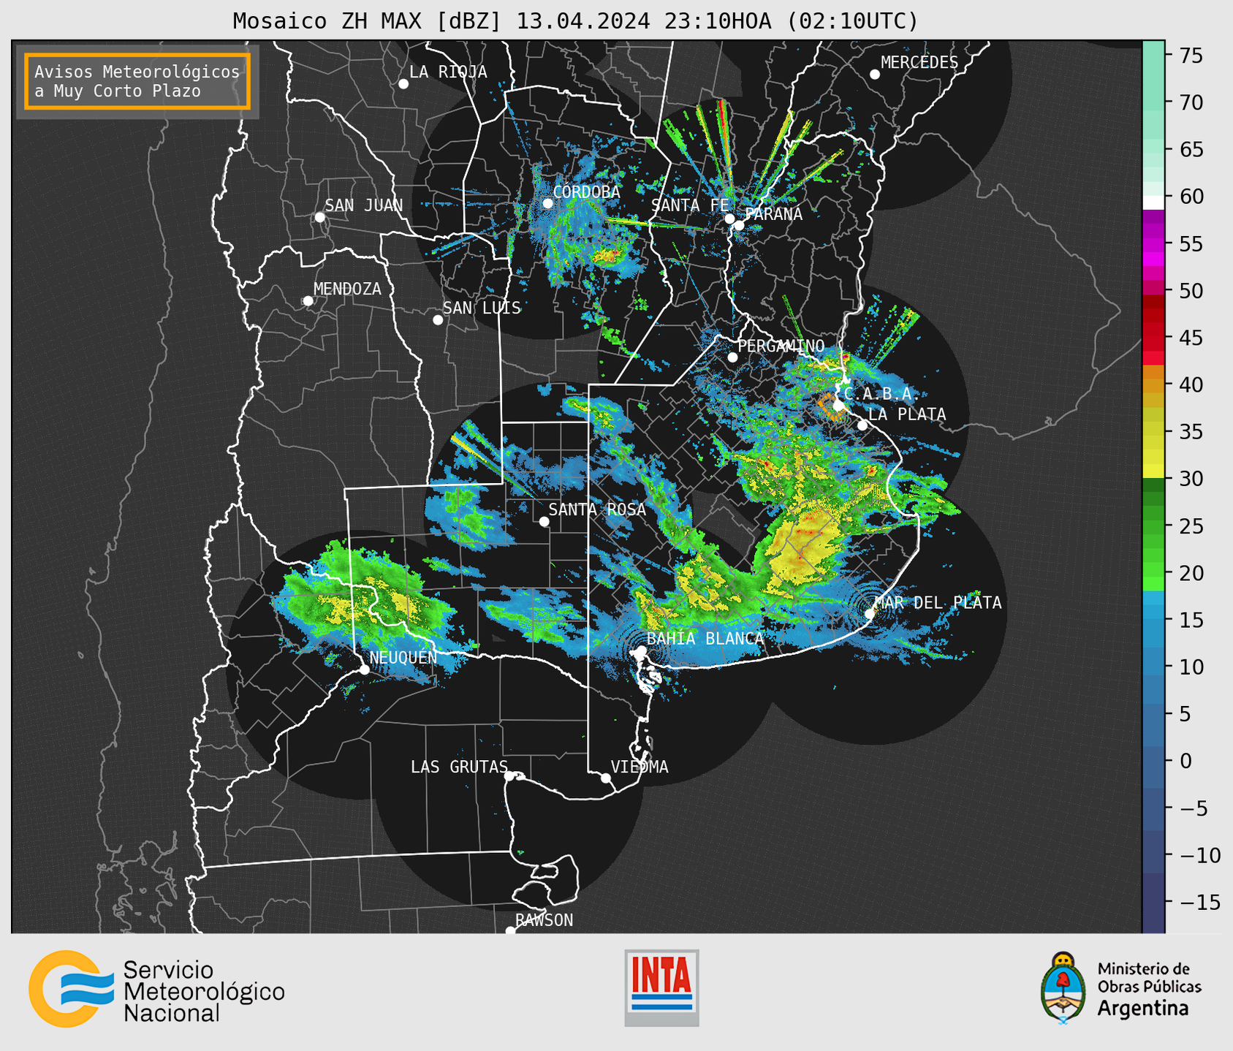Click the Servicio Meteorológico Nacional logo

coord(156,989)
